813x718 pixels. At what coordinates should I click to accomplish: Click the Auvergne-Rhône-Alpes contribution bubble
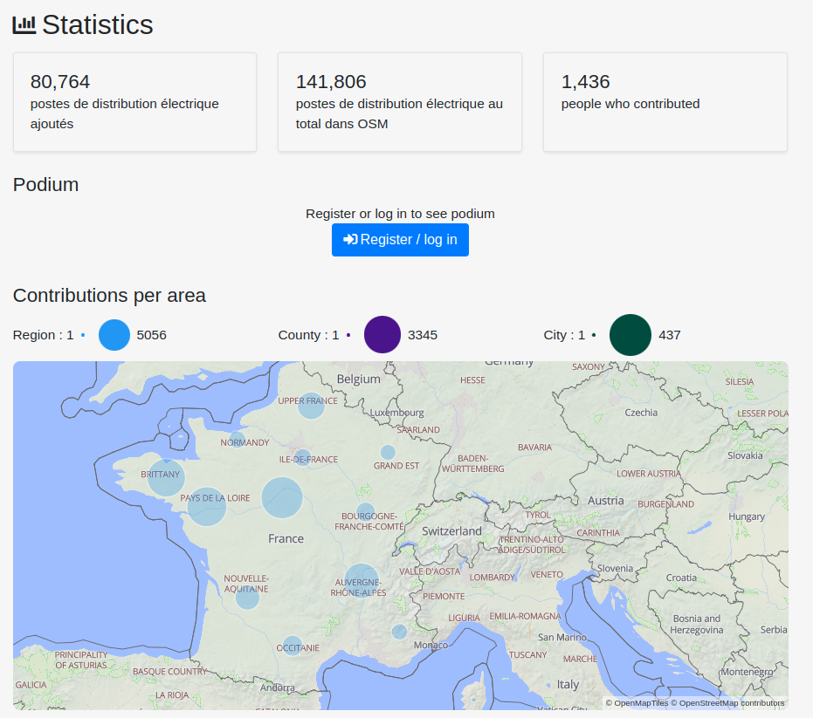coord(362,581)
